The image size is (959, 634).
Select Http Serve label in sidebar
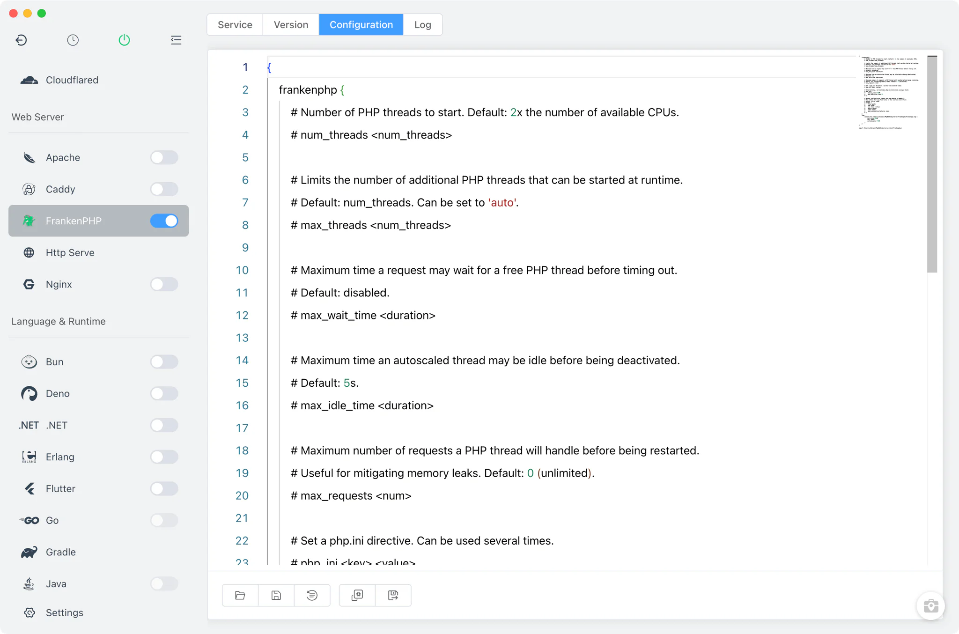tap(70, 253)
